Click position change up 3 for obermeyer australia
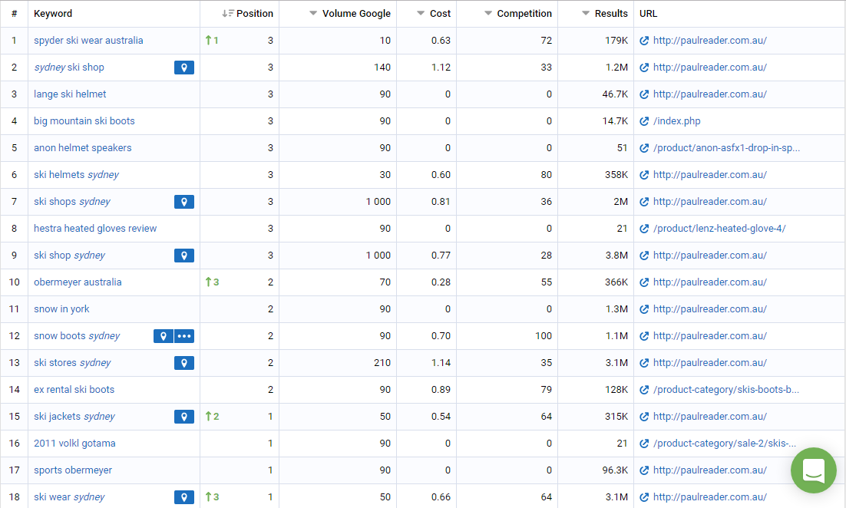Screen dimensions: 846x508 [212, 282]
